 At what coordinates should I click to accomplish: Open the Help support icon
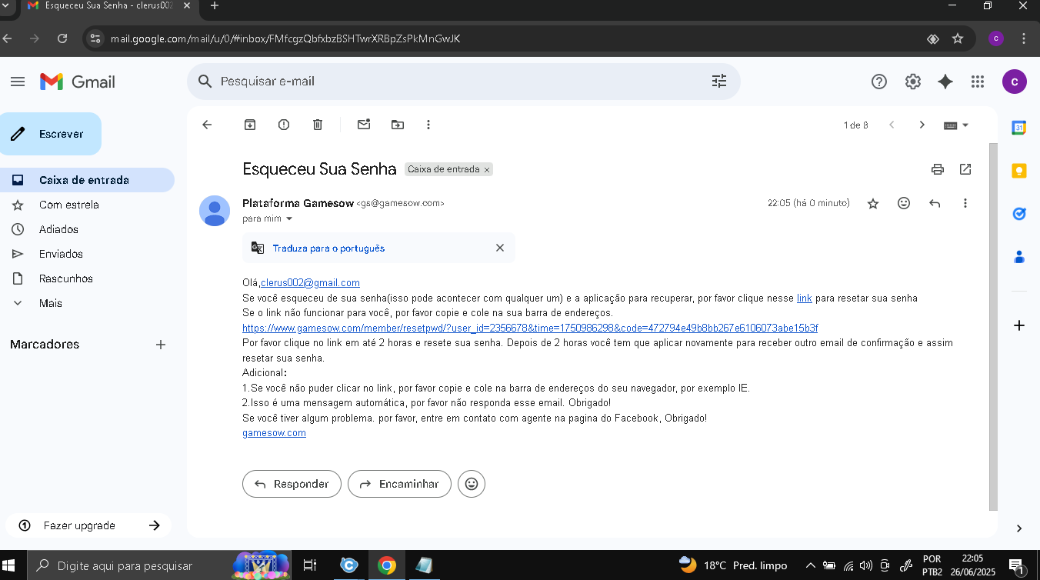pyautogui.click(x=879, y=82)
